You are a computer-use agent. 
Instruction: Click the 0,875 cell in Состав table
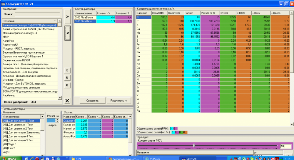[x=81, y=129]
